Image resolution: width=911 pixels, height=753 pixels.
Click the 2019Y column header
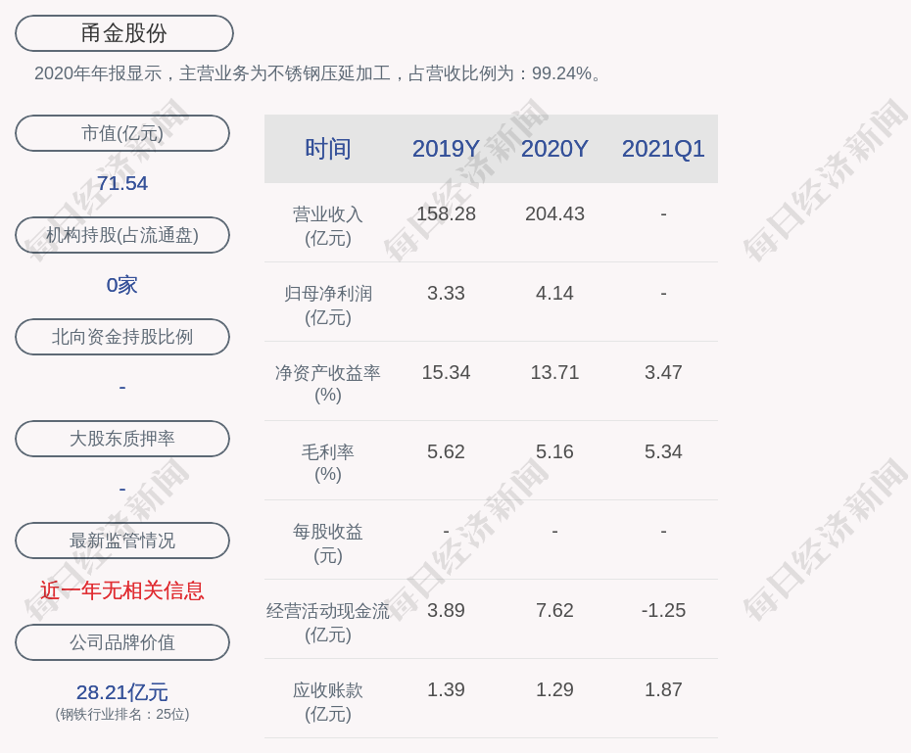(x=446, y=149)
